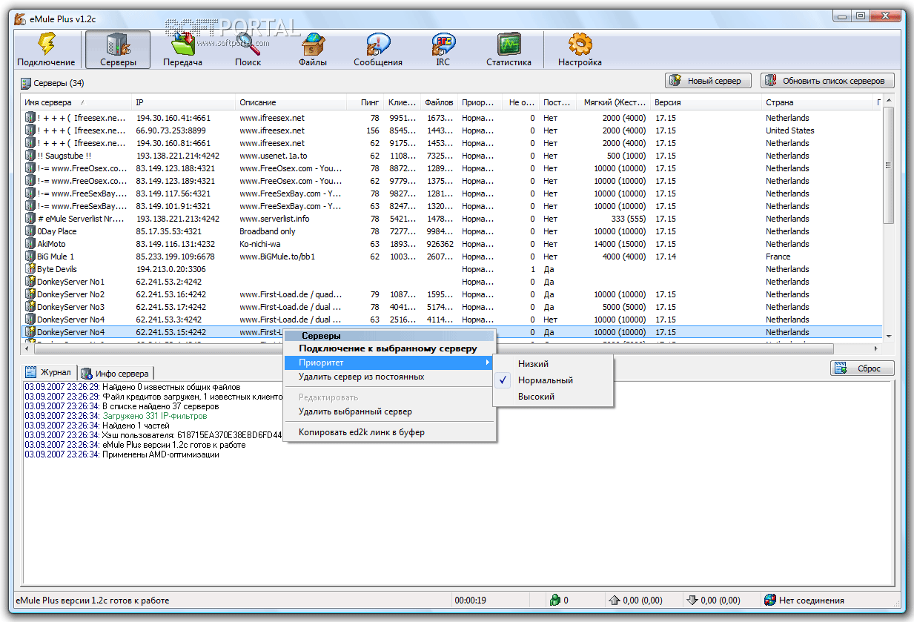Click server icon of 0Day Place row
Screen dimensions: 914x622
[30, 231]
